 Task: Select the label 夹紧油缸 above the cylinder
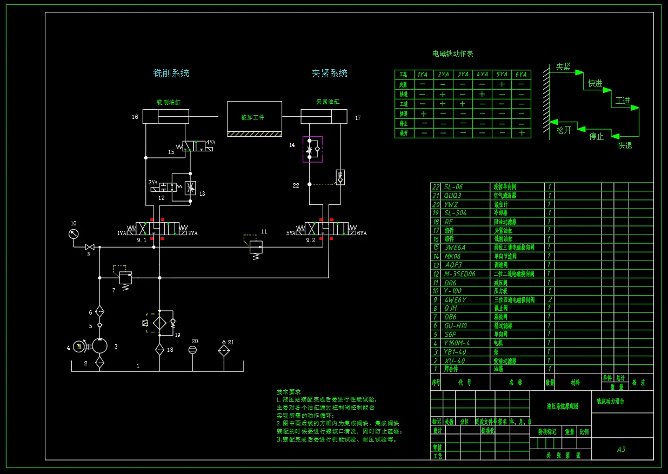pyautogui.click(x=328, y=102)
